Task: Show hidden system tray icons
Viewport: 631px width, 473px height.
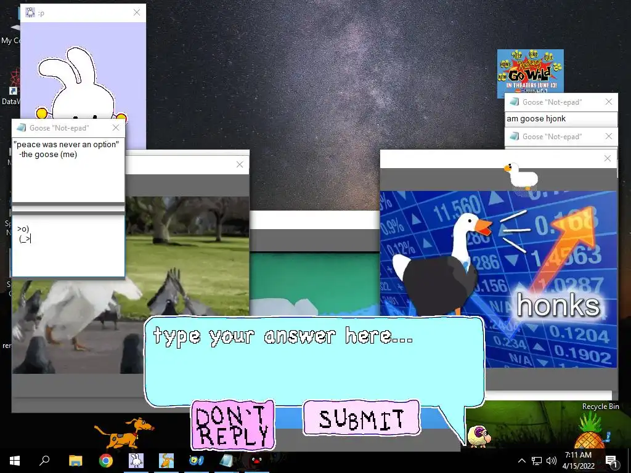Action: [521, 461]
